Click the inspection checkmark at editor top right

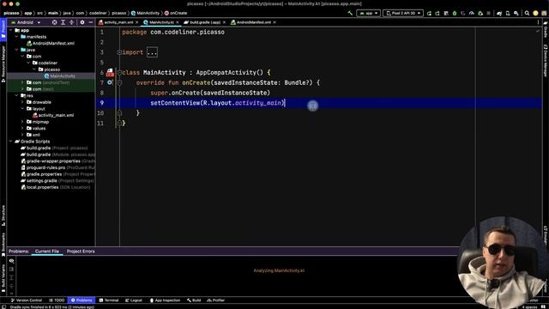coord(538,31)
